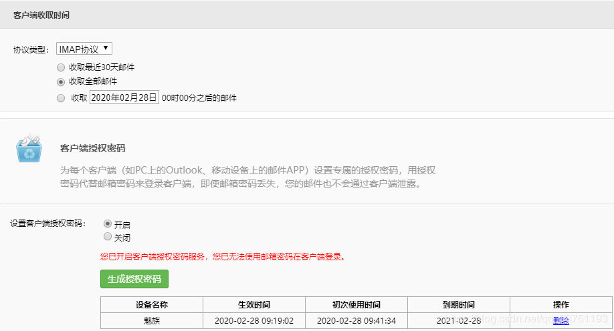The width and height of the screenshot is (614, 331).
Task: Select 收取全部邮件 radio option
Action: 61,82
